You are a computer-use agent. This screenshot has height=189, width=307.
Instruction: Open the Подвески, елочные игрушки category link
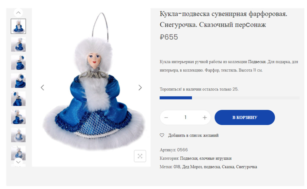[206, 158]
